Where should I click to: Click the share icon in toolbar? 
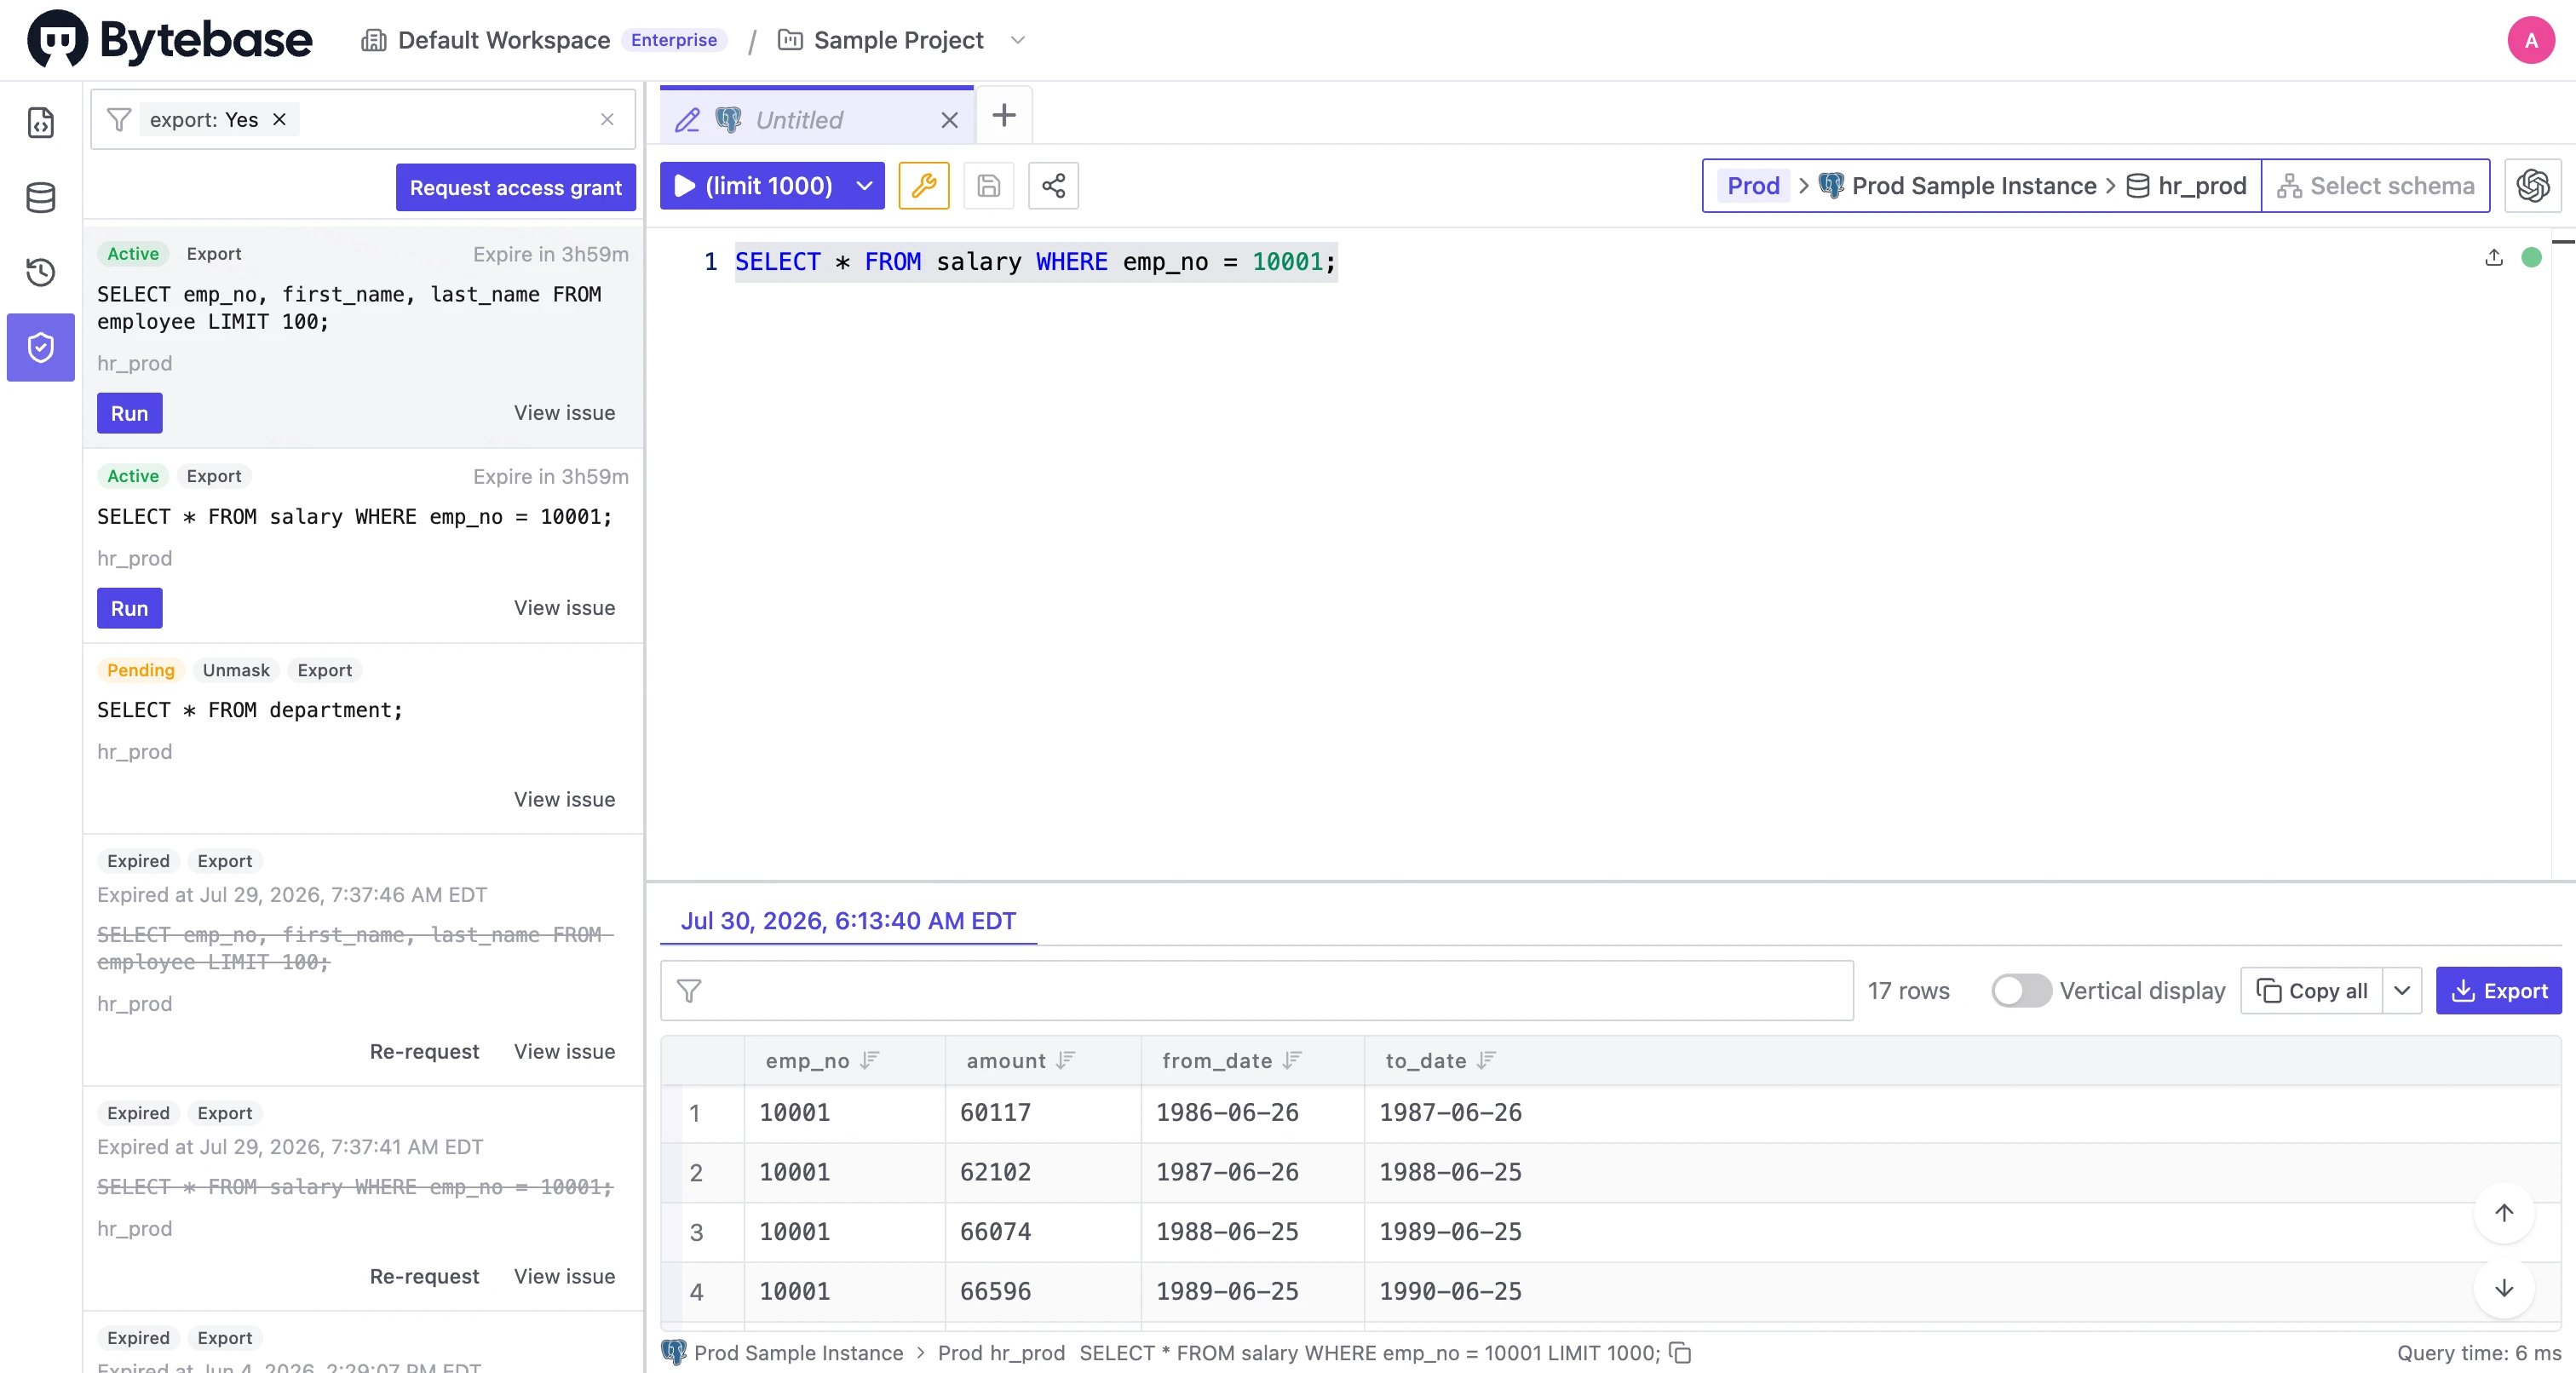point(1053,185)
